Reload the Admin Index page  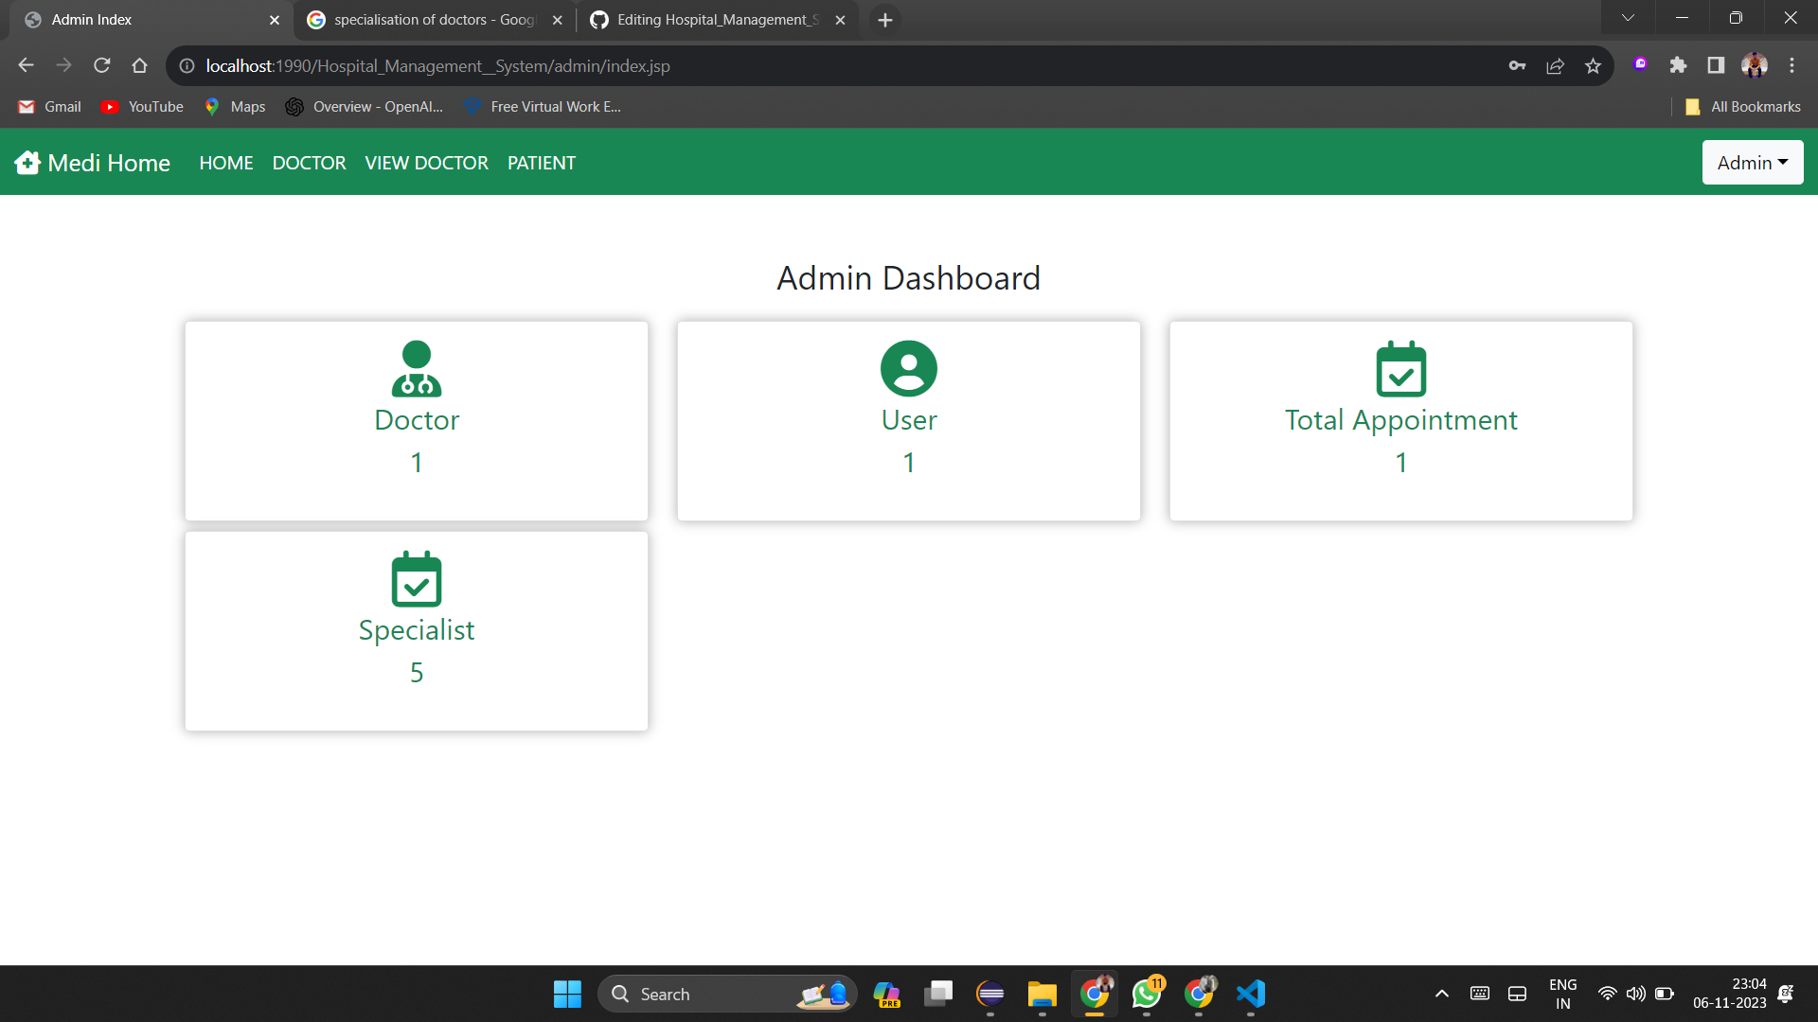pos(101,65)
